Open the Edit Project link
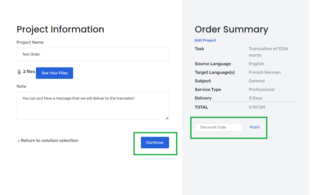314x195 pixels. (x=205, y=40)
